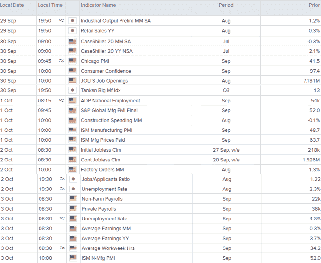Click the Period column header
Screen dimensions: 321x263
(x=226, y=5)
